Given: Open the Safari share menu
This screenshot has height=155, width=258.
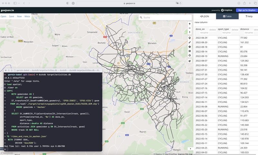Looking at the screenshot, I should (x=244, y=3).
